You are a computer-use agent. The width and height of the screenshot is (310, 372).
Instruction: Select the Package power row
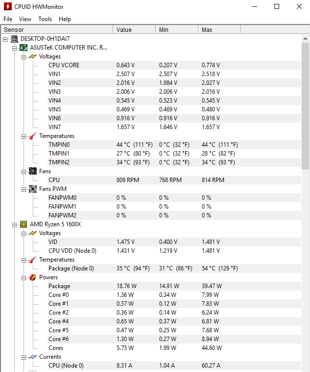point(174,286)
